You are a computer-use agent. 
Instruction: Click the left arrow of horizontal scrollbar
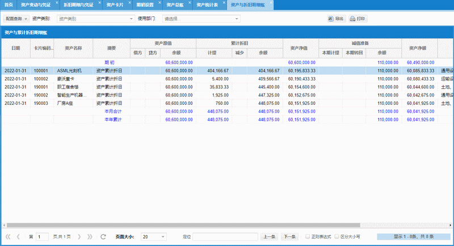[x=4, y=225]
